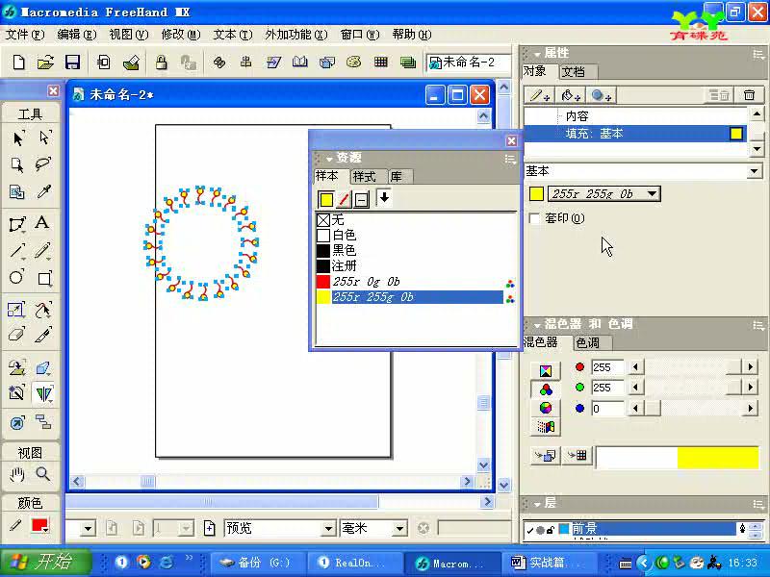Switch to the 文档 tab

coord(573,72)
